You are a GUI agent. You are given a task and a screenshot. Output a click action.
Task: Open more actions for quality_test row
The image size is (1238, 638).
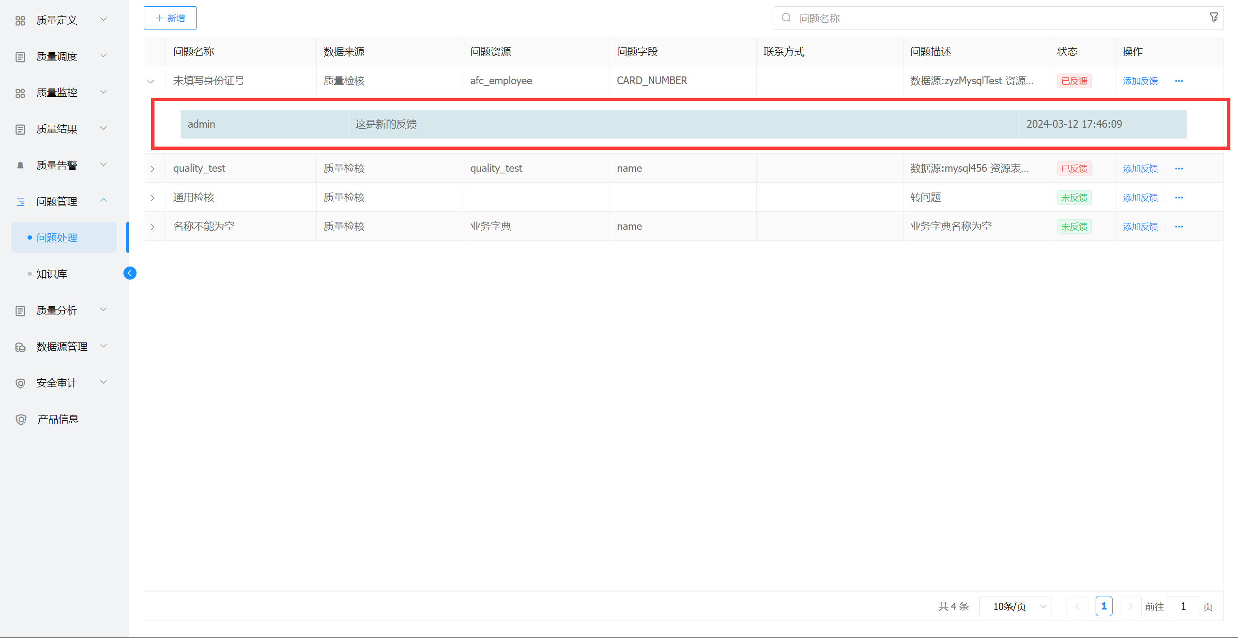click(x=1179, y=169)
